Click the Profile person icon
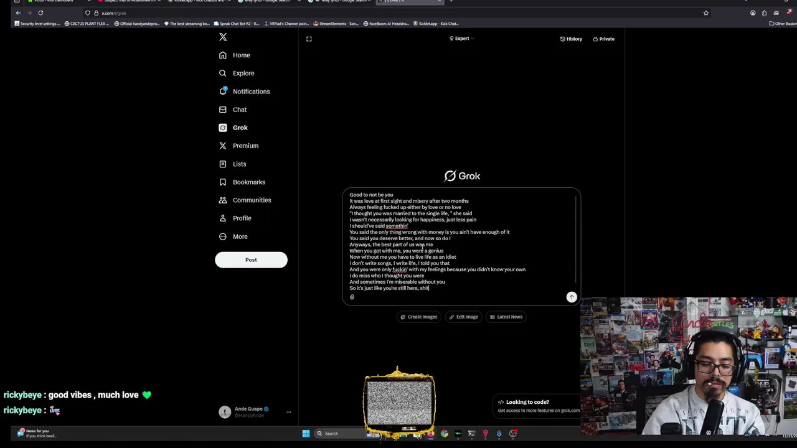The width and height of the screenshot is (797, 448). point(222,218)
